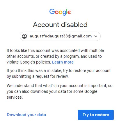
Task: Click the Download your data link
Action: 26,115
